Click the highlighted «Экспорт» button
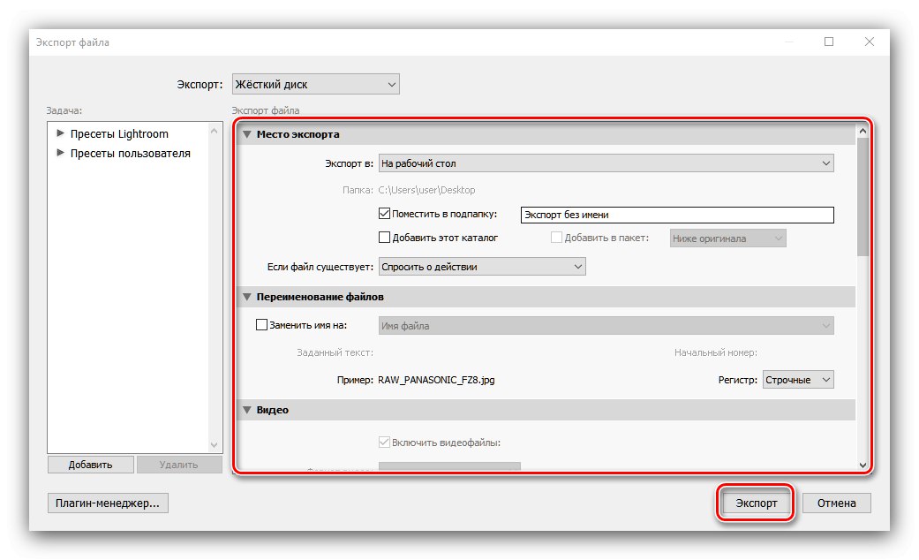This screenshot has width=919, height=560. (x=756, y=502)
